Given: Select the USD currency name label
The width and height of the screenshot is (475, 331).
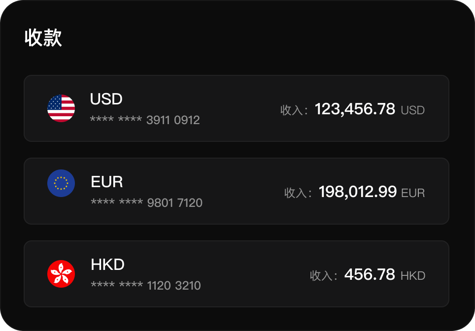Looking at the screenshot, I should (106, 99).
